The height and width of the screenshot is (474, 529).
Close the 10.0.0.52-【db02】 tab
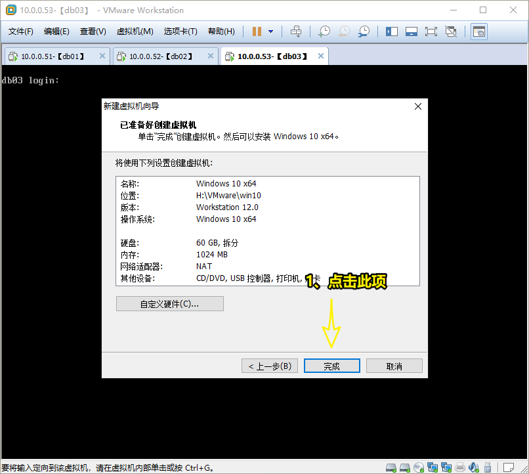[211, 56]
